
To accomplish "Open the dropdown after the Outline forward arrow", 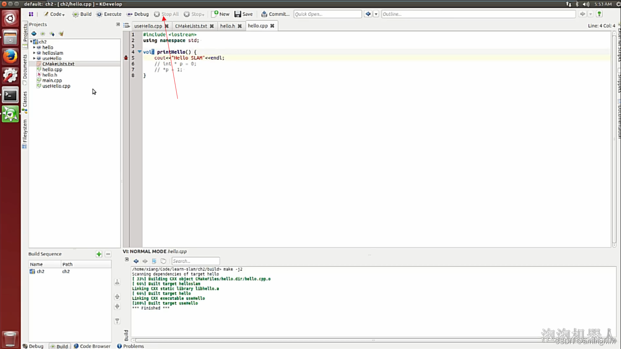I will click(591, 14).
